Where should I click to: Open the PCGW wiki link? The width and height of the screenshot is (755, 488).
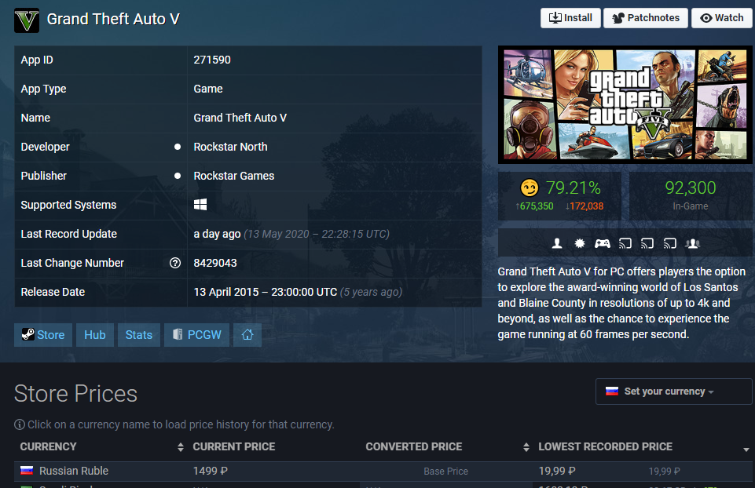(x=196, y=335)
